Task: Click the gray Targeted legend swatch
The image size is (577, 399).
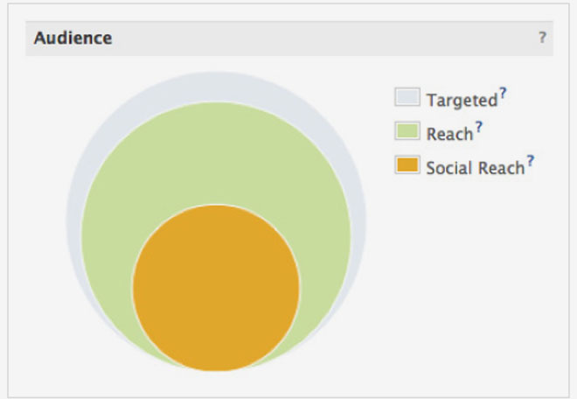Action: (407, 99)
